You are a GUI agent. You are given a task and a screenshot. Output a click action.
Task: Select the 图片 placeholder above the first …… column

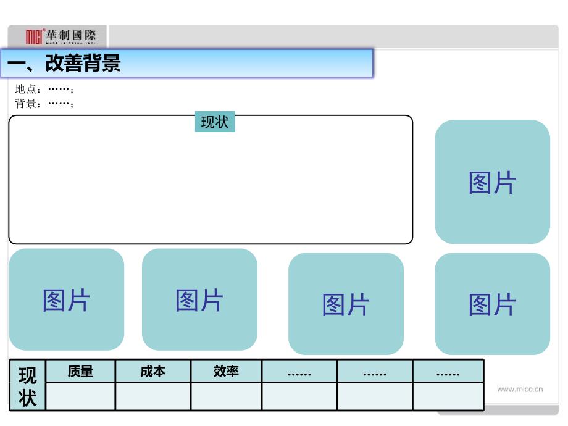click(346, 304)
